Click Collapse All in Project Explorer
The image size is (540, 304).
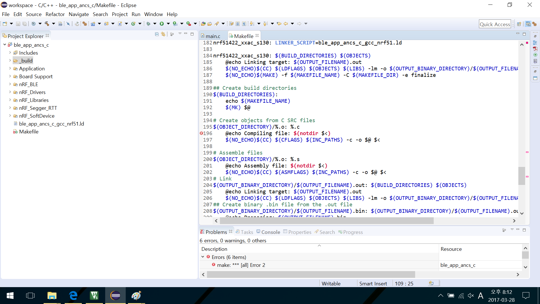click(x=157, y=34)
